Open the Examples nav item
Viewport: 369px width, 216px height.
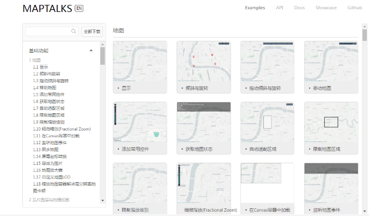tap(255, 8)
